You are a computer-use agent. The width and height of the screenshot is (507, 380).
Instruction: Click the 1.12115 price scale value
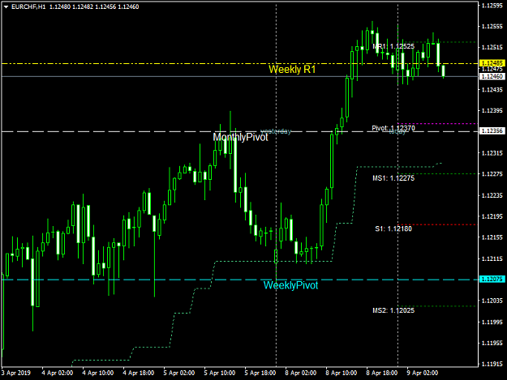492,258
